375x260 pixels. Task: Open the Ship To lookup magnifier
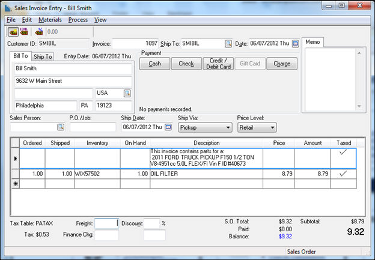228,44
